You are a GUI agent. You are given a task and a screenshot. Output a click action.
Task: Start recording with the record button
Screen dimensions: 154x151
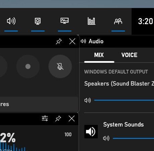click(x=28, y=66)
